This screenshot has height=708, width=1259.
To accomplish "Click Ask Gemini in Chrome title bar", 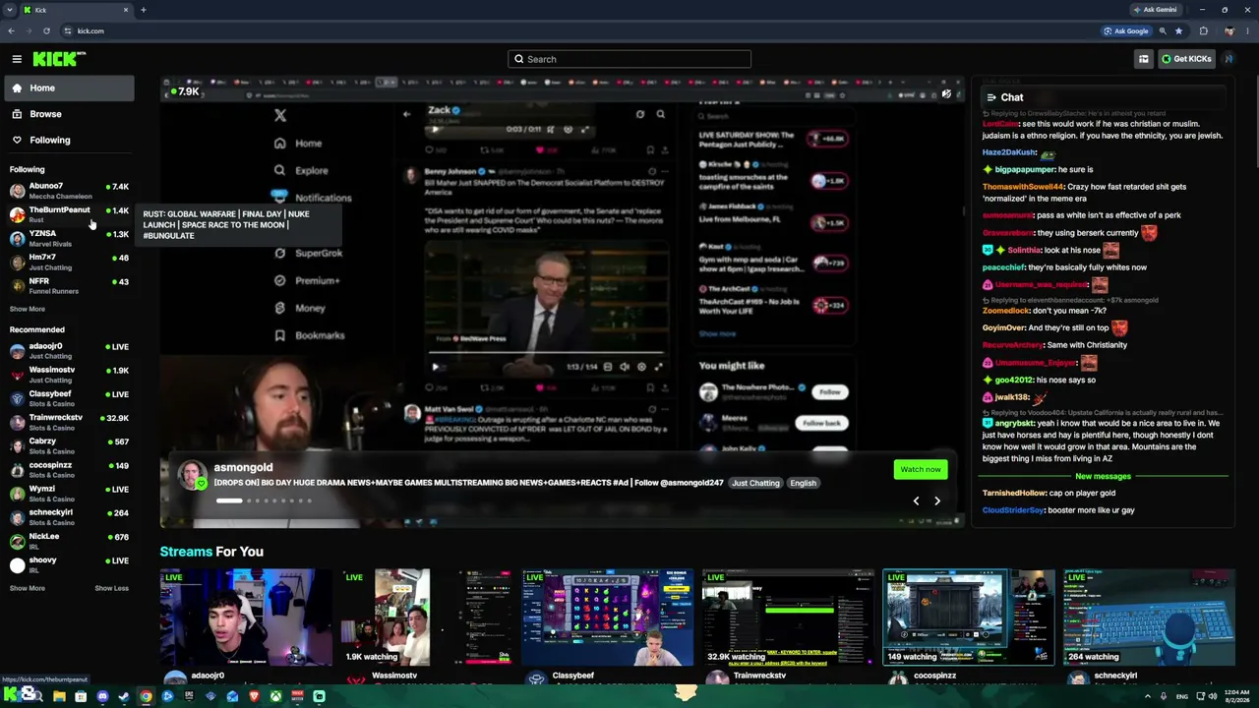I will (1156, 10).
